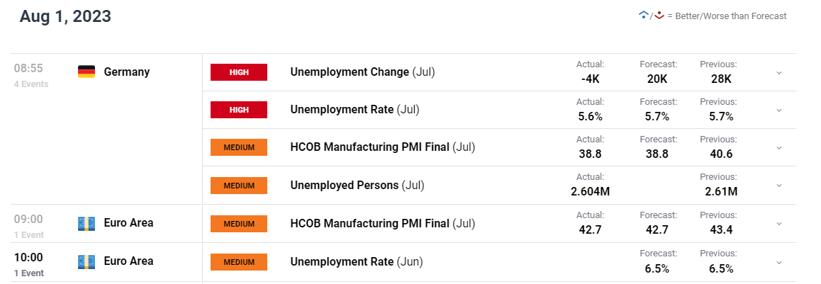Expand Euro Area Unemployment Rate (Jun) chevron

(779, 263)
